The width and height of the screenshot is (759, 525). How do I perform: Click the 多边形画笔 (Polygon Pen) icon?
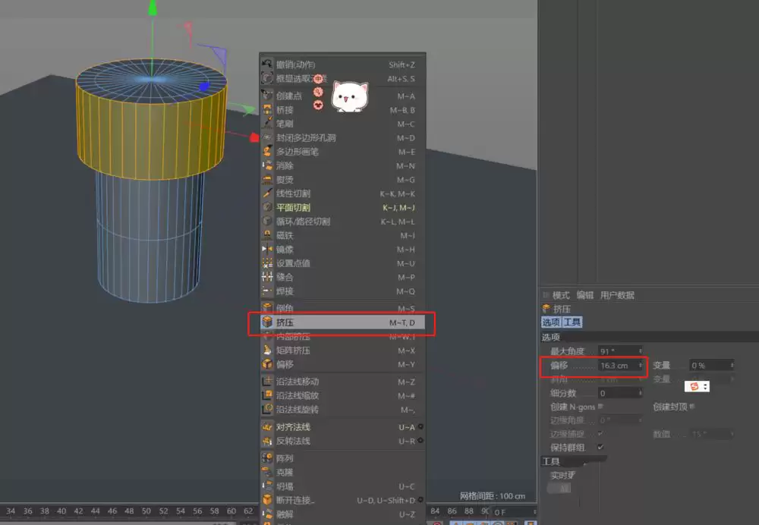pos(269,152)
